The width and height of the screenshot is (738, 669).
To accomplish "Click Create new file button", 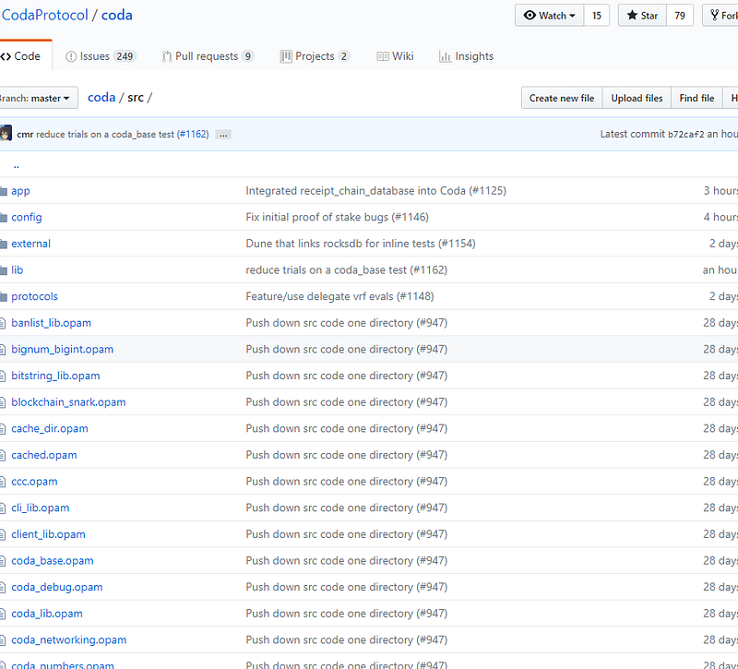I will point(562,98).
